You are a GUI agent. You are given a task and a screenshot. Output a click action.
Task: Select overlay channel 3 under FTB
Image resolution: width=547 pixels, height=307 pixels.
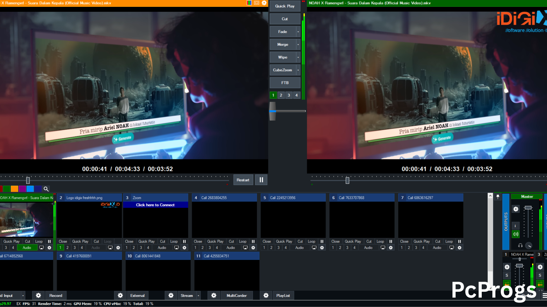click(289, 95)
